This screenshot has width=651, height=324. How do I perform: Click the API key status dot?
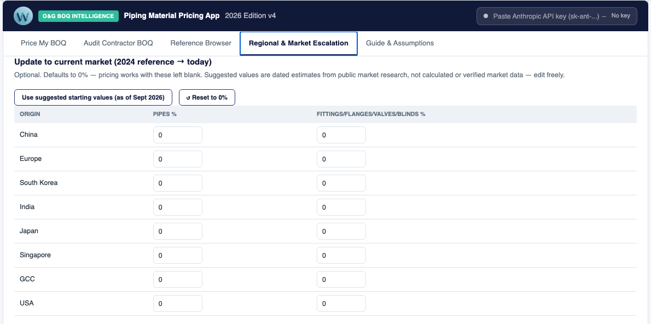click(486, 16)
